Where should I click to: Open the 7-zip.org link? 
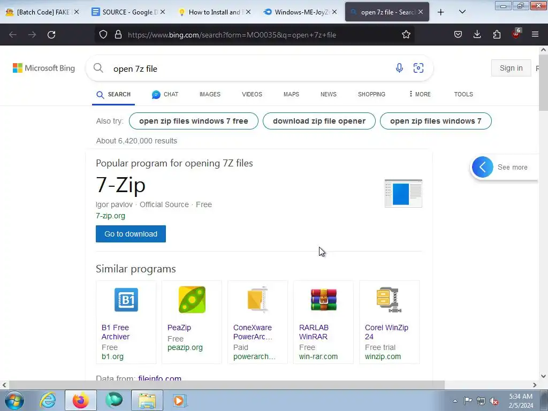point(110,216)
